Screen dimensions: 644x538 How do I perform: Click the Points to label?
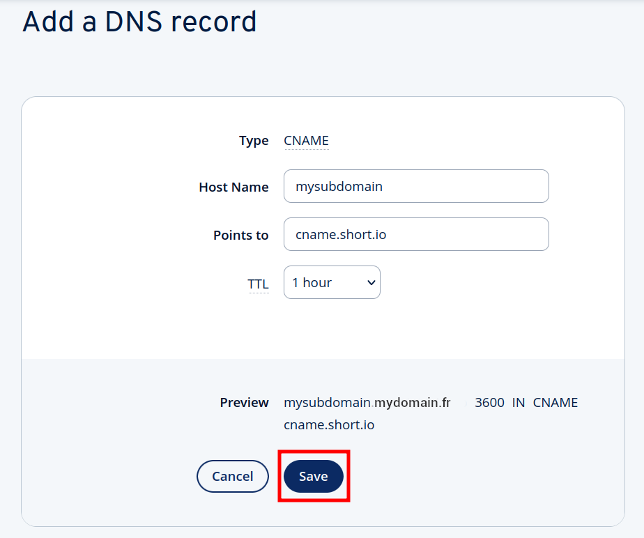tap(240, 235)
